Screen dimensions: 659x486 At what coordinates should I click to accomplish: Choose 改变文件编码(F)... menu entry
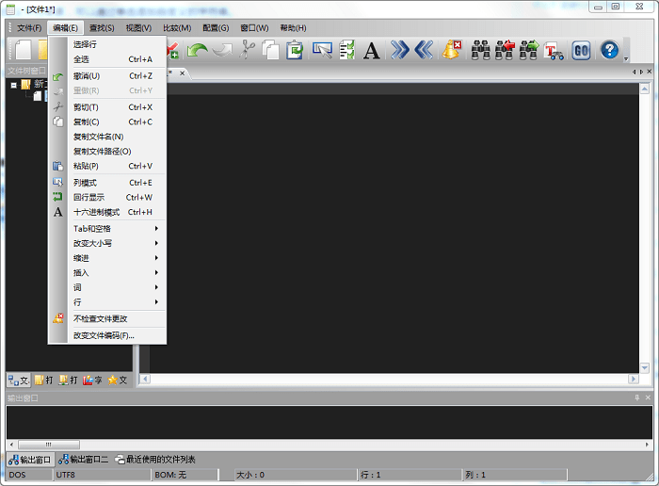coord(105,334)
